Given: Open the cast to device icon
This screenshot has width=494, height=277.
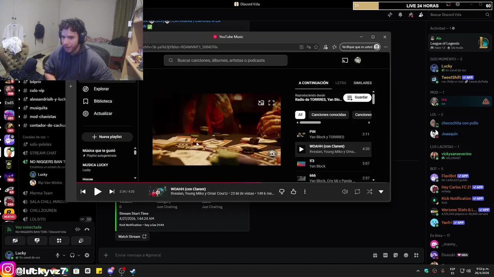Looking at the screenshot, I should (x=345, y=60).
